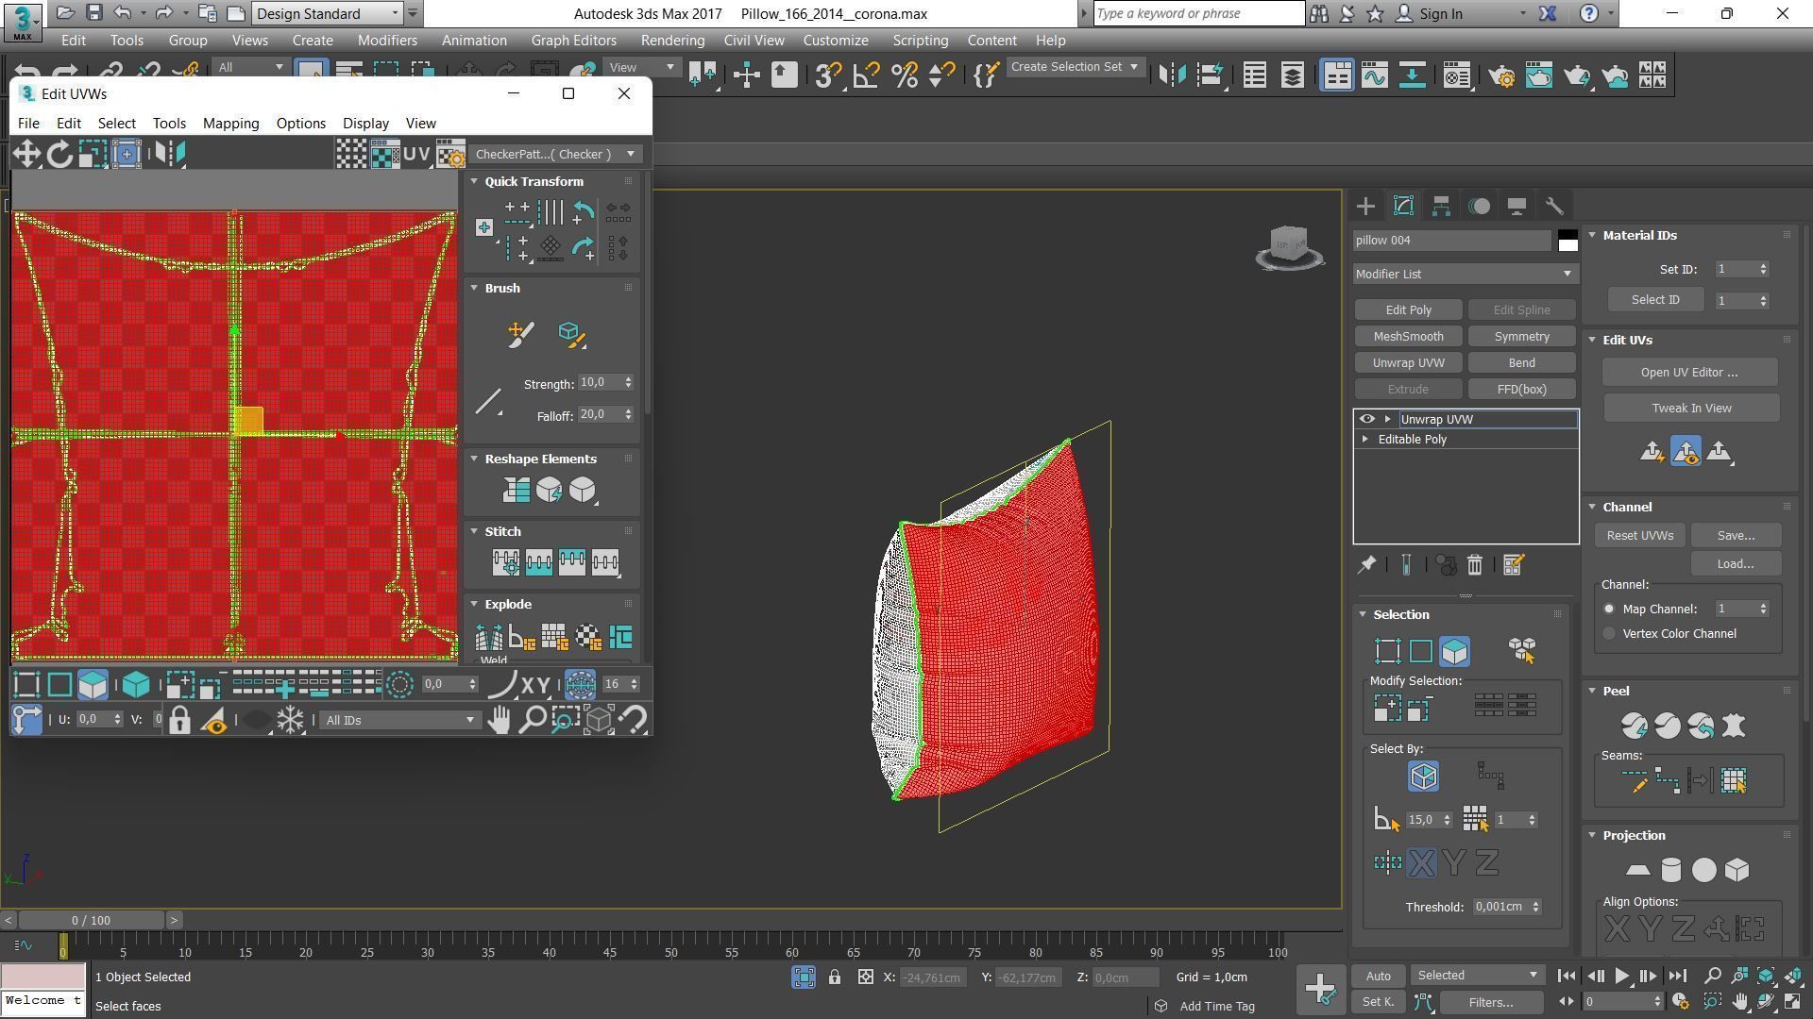Image resolution: width=1813 pixels, height=1019 pixels.
Task: Click the Remove modifier trash icon
Action: pyautogui.click(x=1474, y=565)
